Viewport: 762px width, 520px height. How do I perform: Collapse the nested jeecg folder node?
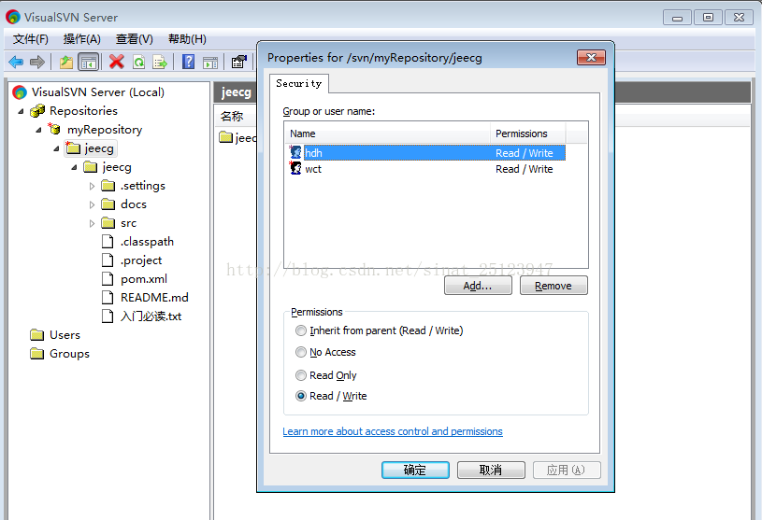click(x=75, y=167)
